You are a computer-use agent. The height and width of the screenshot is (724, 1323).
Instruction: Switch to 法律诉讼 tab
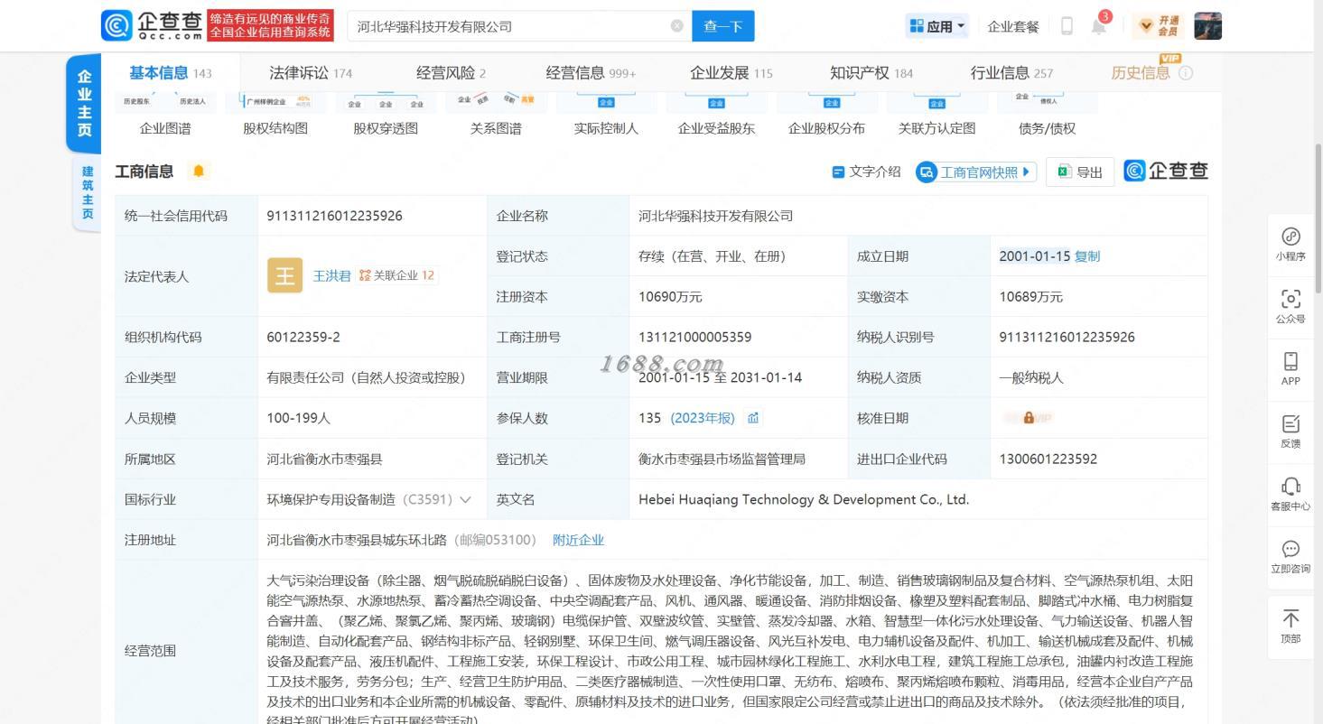click(311, 73)
